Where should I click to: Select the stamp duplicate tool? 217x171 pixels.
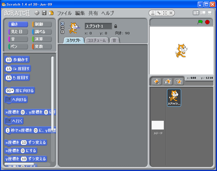tap(153, 13)
